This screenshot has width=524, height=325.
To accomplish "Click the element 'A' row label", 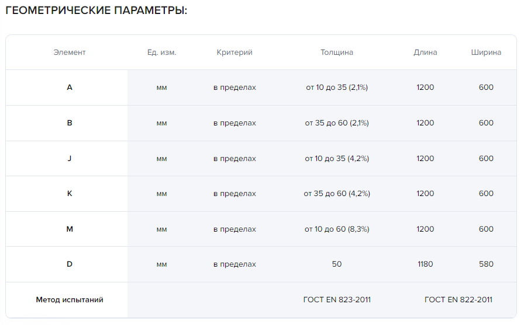I will (70, 88).
